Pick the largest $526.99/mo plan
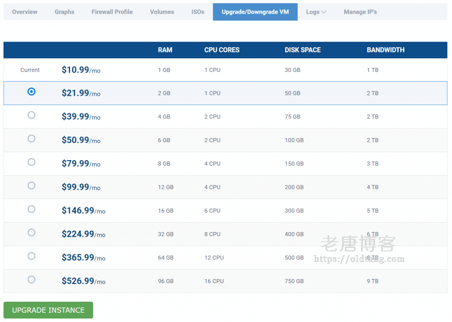Image resolution: width=452 pixels, height=322 pixels. click(x=31, y=279)
